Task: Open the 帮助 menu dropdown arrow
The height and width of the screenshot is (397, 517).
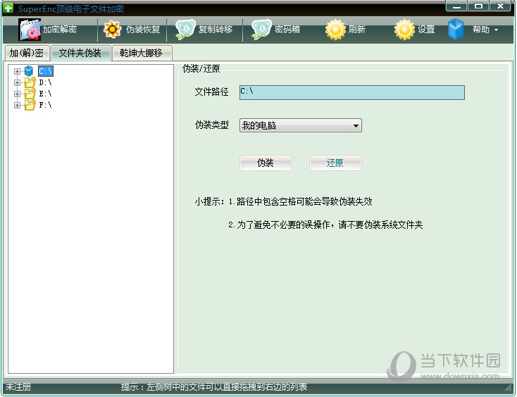Action: (x=496, y=30)
